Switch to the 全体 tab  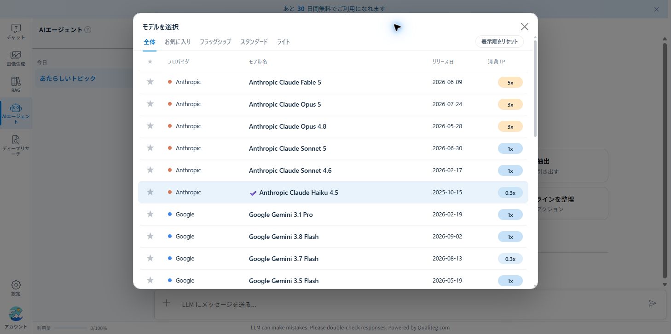coord(150,42)
